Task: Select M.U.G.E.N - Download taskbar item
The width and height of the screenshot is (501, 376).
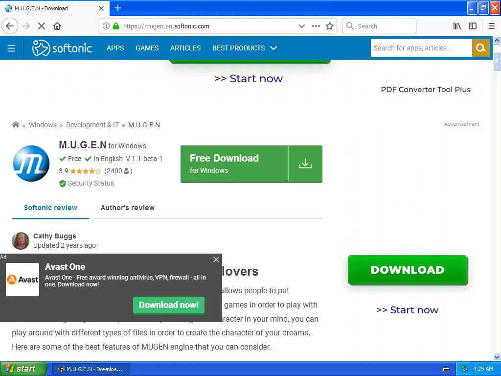Action: [91, 369]
